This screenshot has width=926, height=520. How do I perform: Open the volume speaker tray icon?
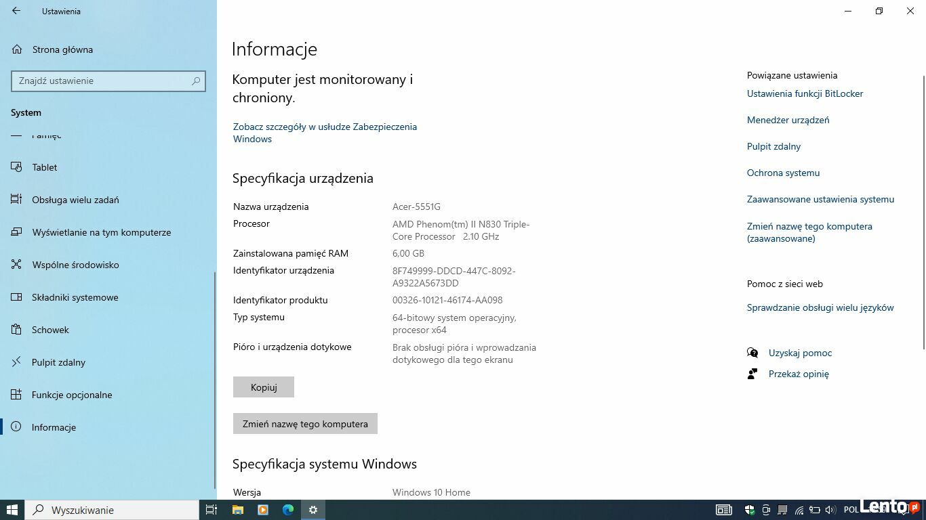point(831,510)
